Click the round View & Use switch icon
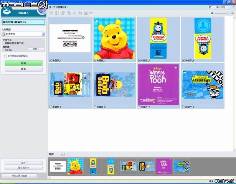 (42, 10)
